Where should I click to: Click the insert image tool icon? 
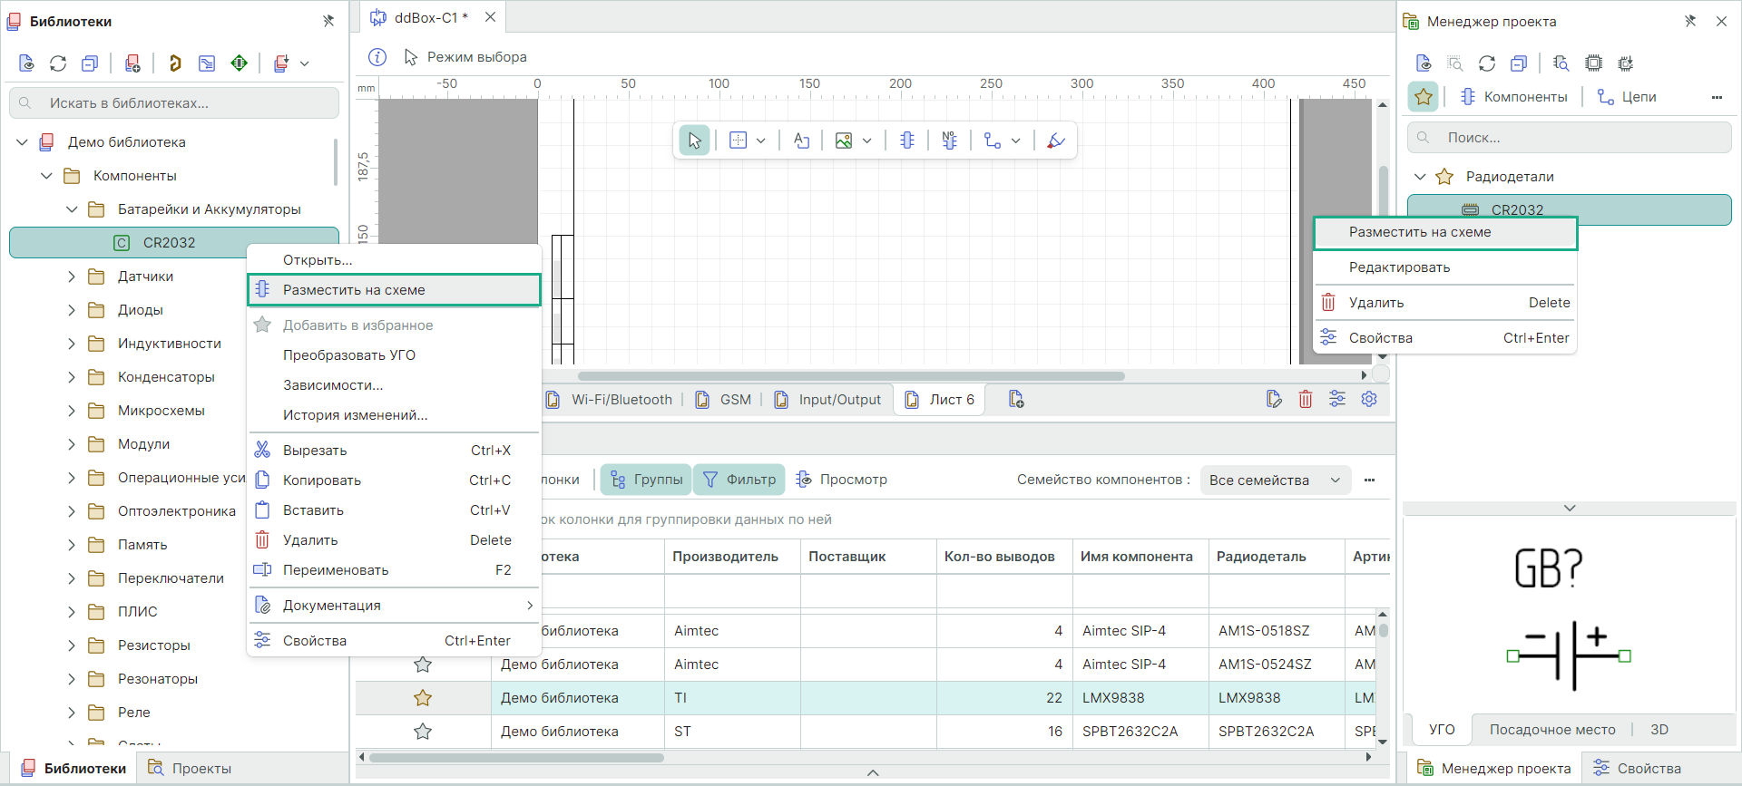(844, 141)
